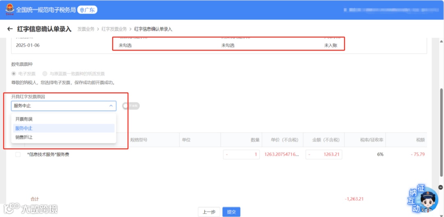Click the vertical scrollbar thumb
444x217 pixels.
point(441,133)
